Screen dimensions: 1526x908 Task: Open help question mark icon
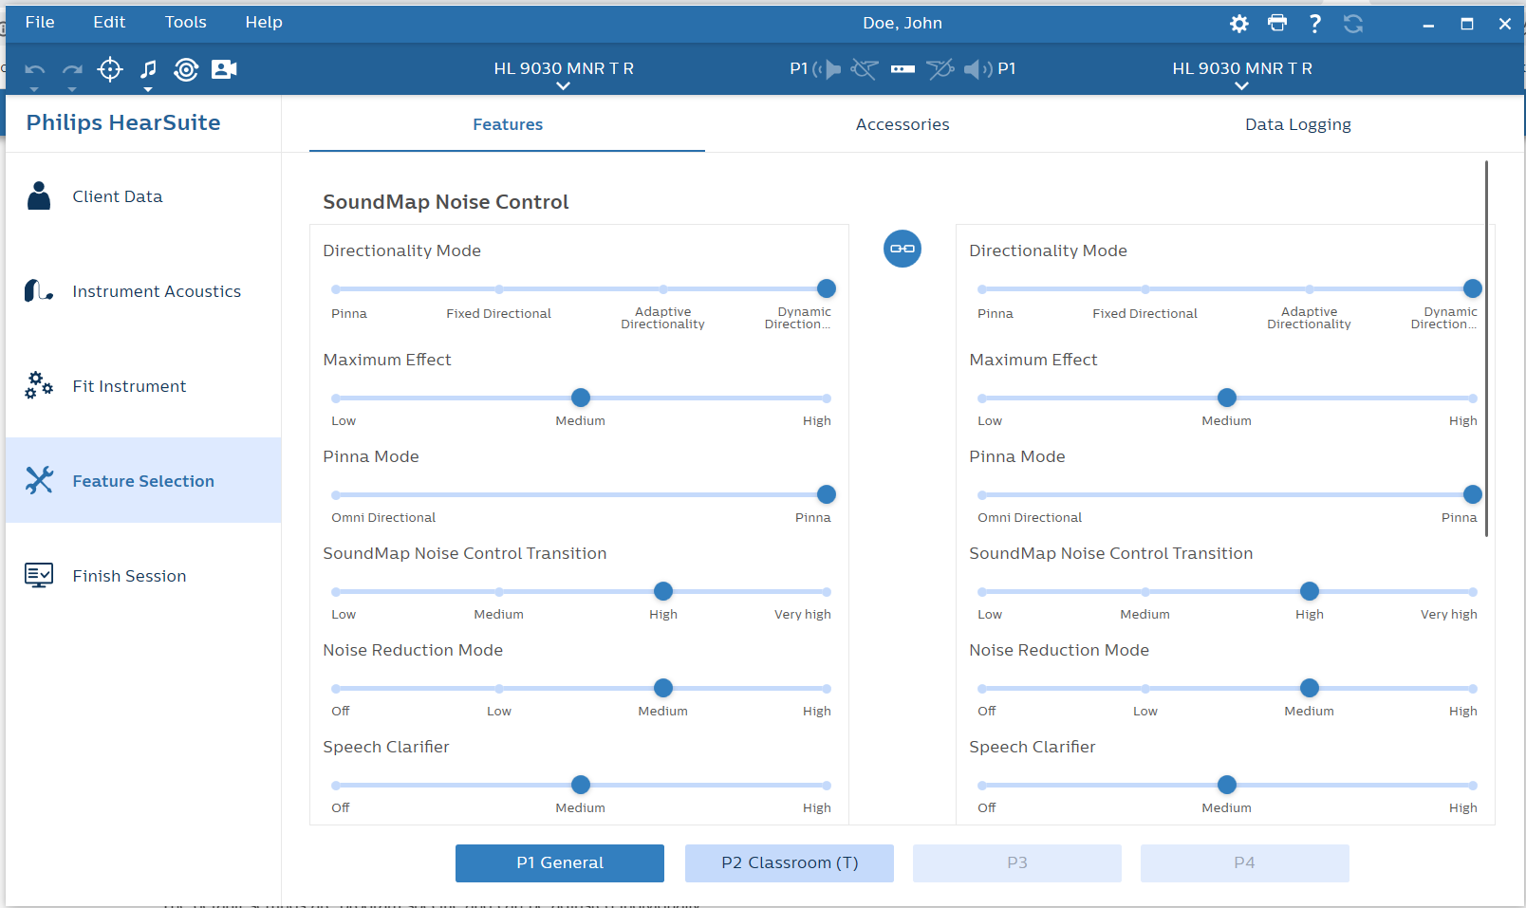tap(1315, 24)
